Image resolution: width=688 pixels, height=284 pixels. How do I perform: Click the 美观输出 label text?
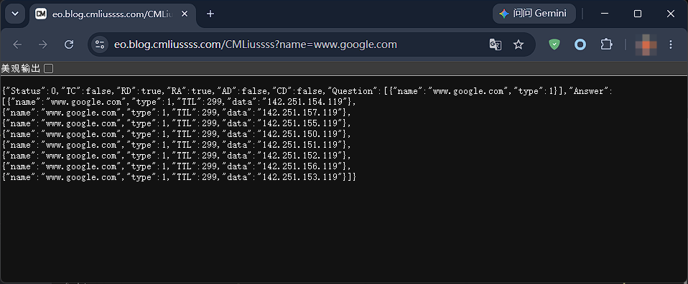[21, 68]
